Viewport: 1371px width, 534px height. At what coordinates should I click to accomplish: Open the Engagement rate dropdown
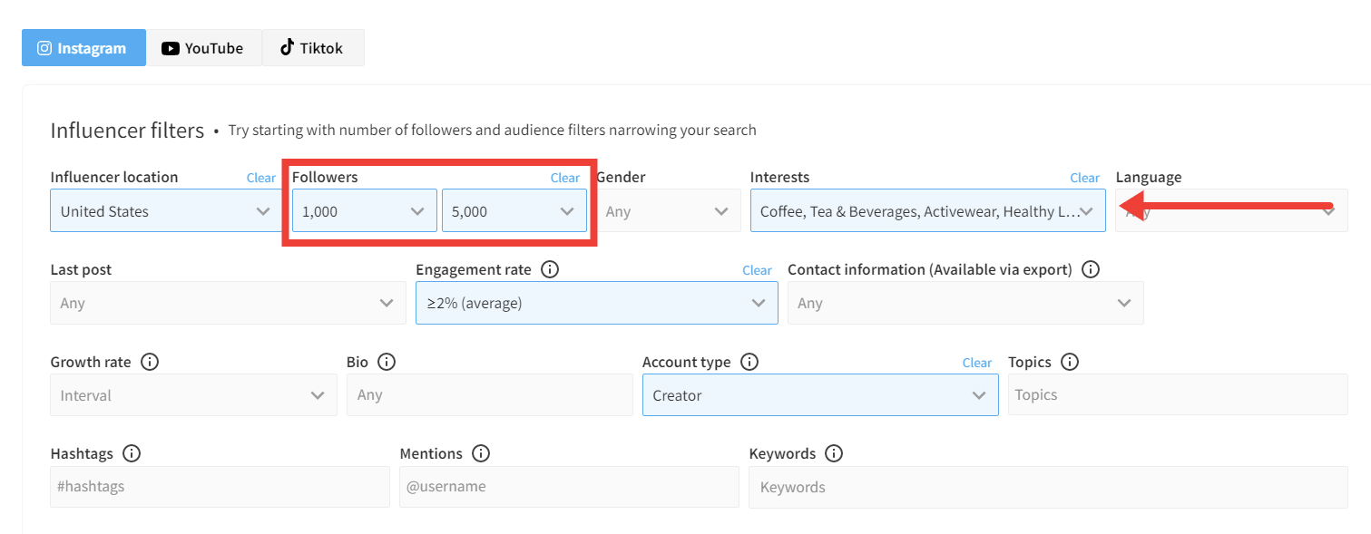coord(596,304)
